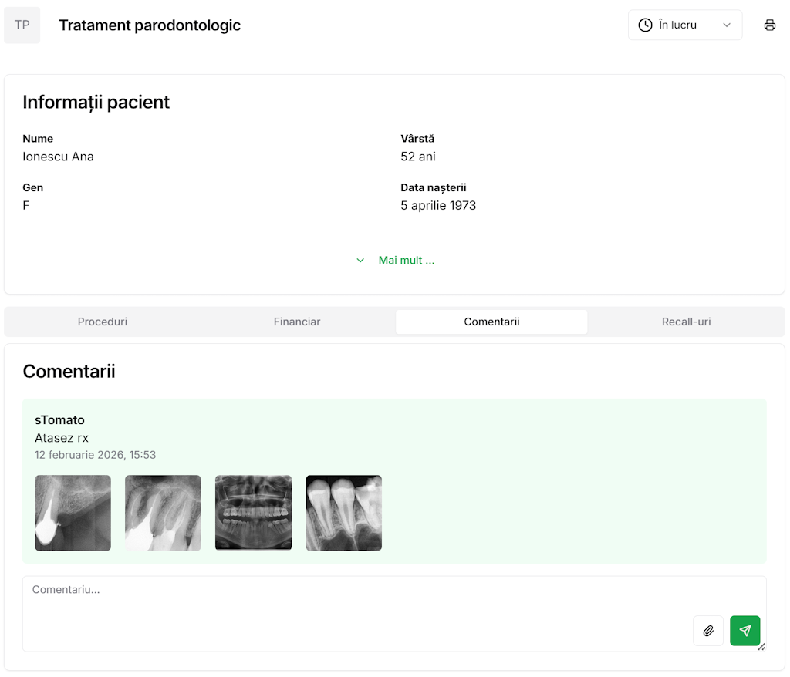View the second X-ray thumbnail

(x=163, y=513)
